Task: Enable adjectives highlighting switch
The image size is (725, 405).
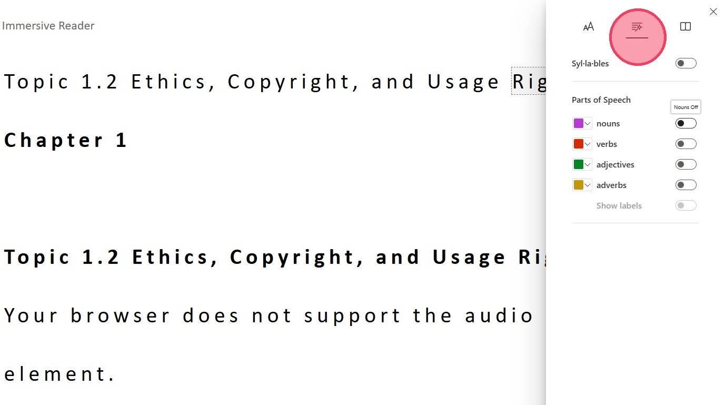Action: click(x=686, y=164)
